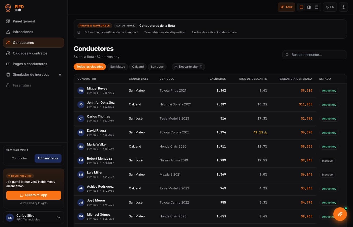
Task: Click Miguel Reyes MR avatar
Action: tap(81, 91)
